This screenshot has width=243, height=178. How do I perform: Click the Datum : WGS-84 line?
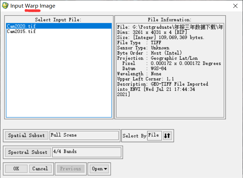tap(144, 68)
